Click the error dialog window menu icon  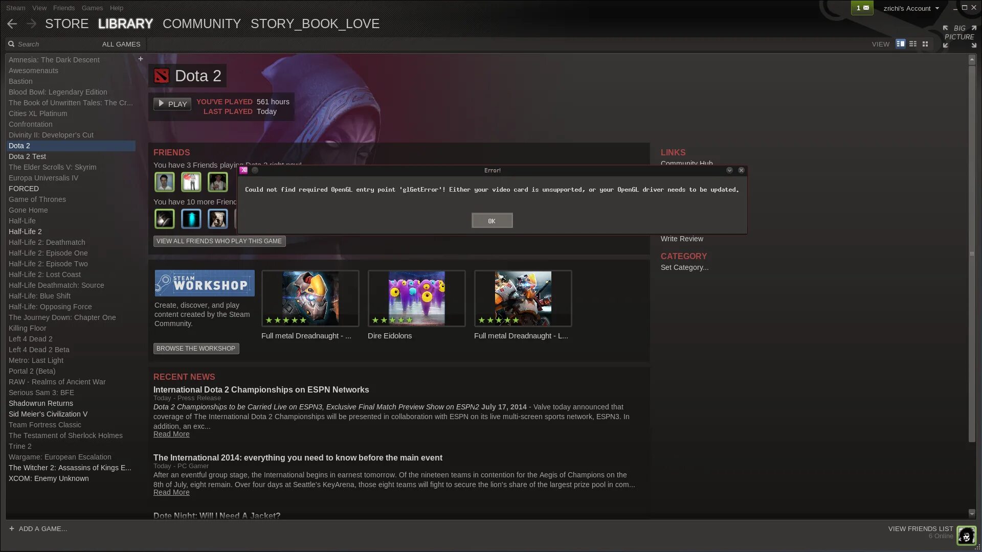click(x=244, y=170)
